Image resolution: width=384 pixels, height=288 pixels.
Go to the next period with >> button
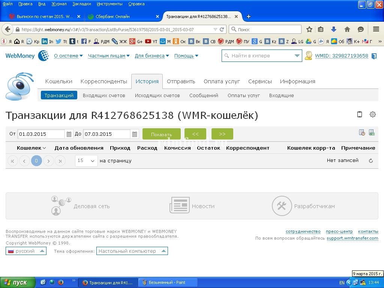(x=222, y=134)
